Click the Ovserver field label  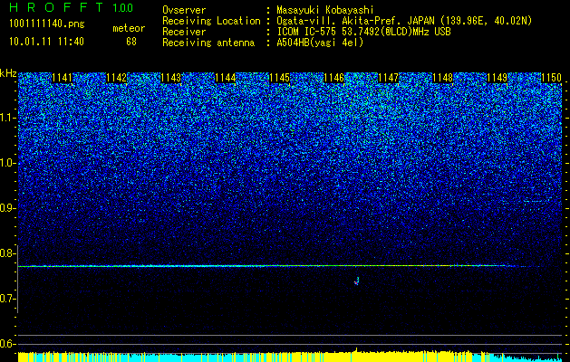pyautogui.click(x=184, y=10)
